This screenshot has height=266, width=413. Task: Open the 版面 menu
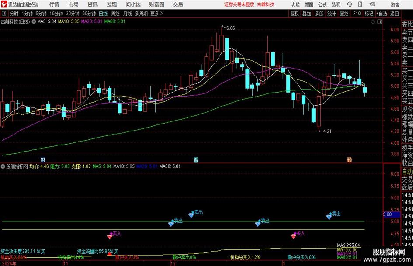309,4
